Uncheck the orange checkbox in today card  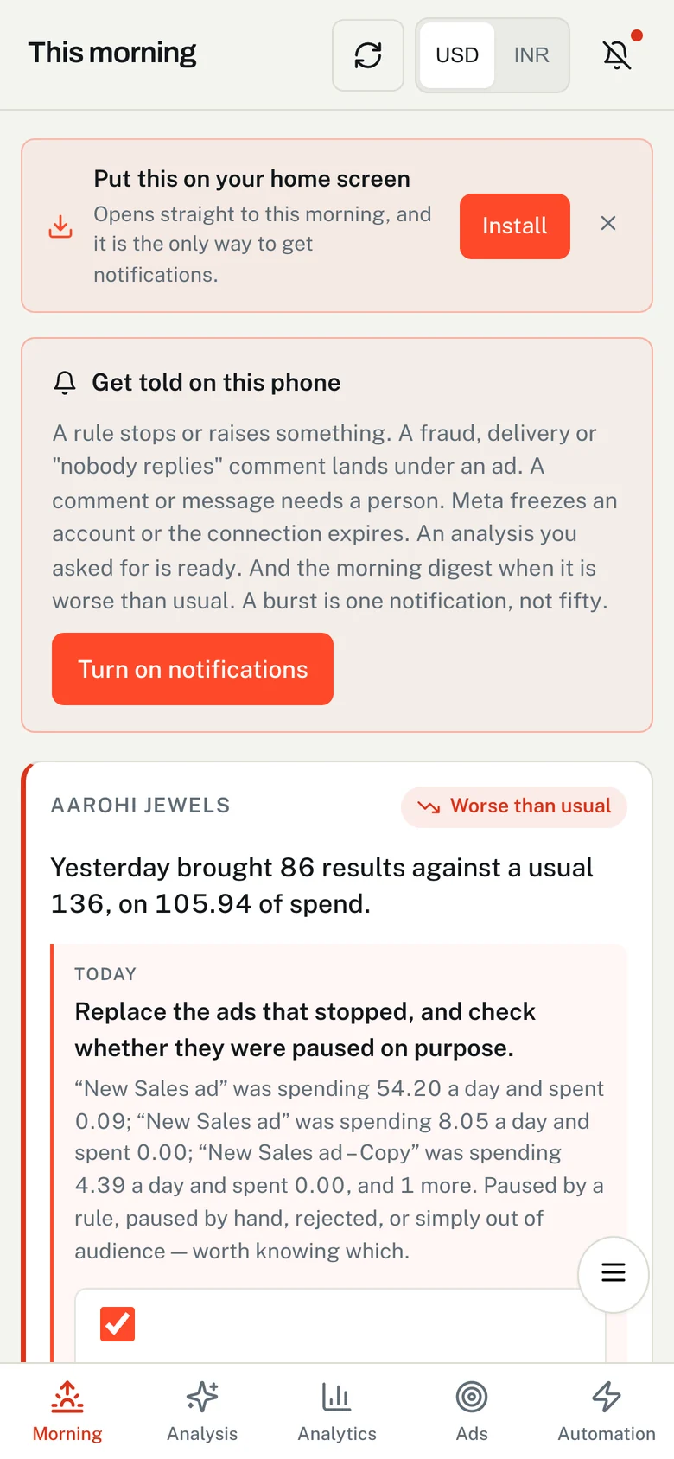118,1323
